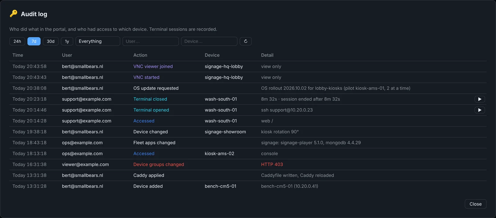This screenshot has height=218, width=496.
Task: Click the HTTP 403 detail
Action: coord(272,164)
